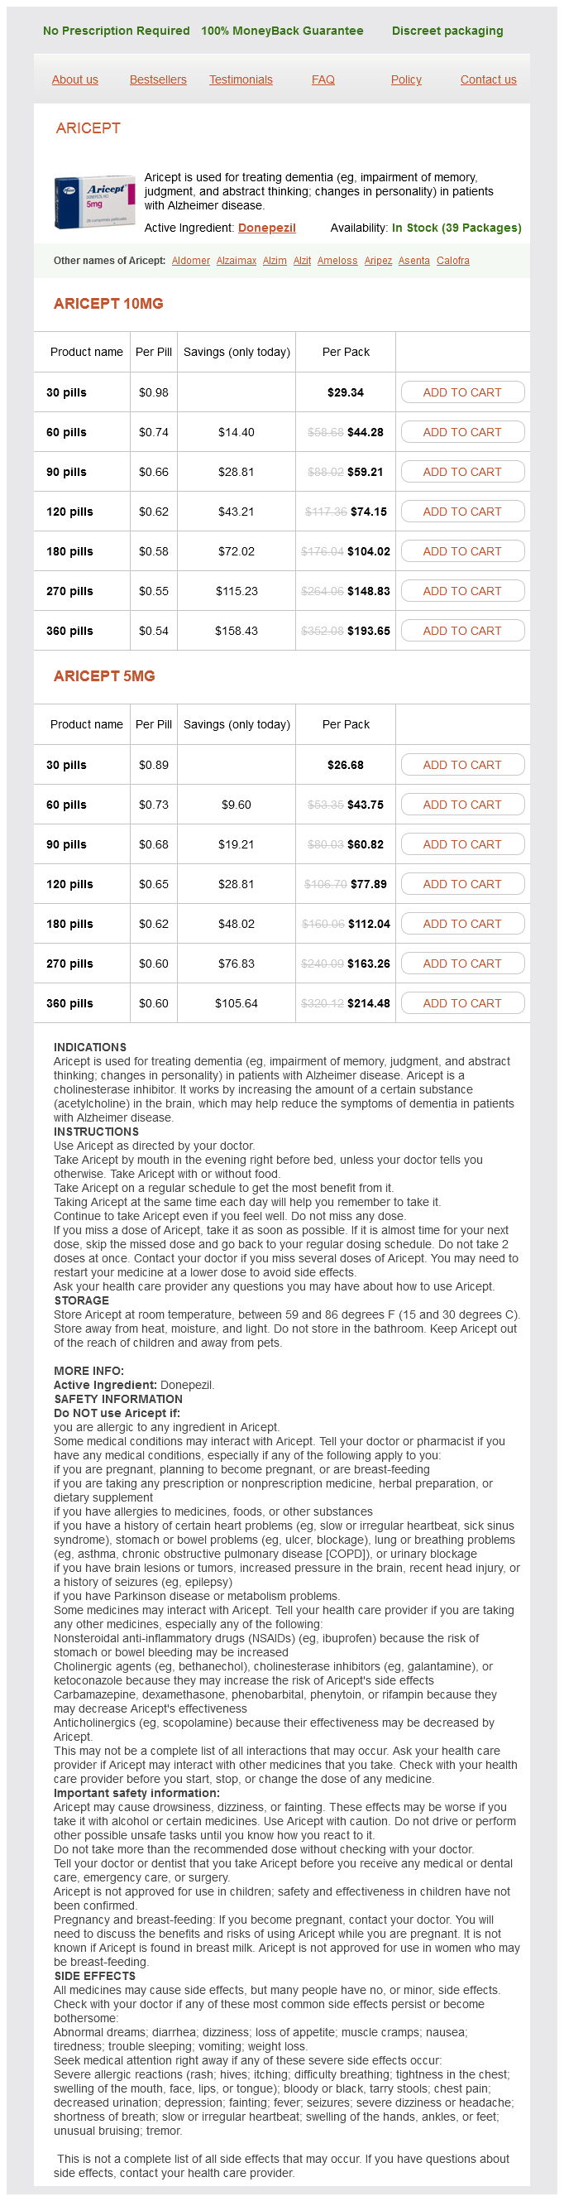
Task: Add 60 pills Aricept 5mg for $43.75
Action: [x=461, y=804]
